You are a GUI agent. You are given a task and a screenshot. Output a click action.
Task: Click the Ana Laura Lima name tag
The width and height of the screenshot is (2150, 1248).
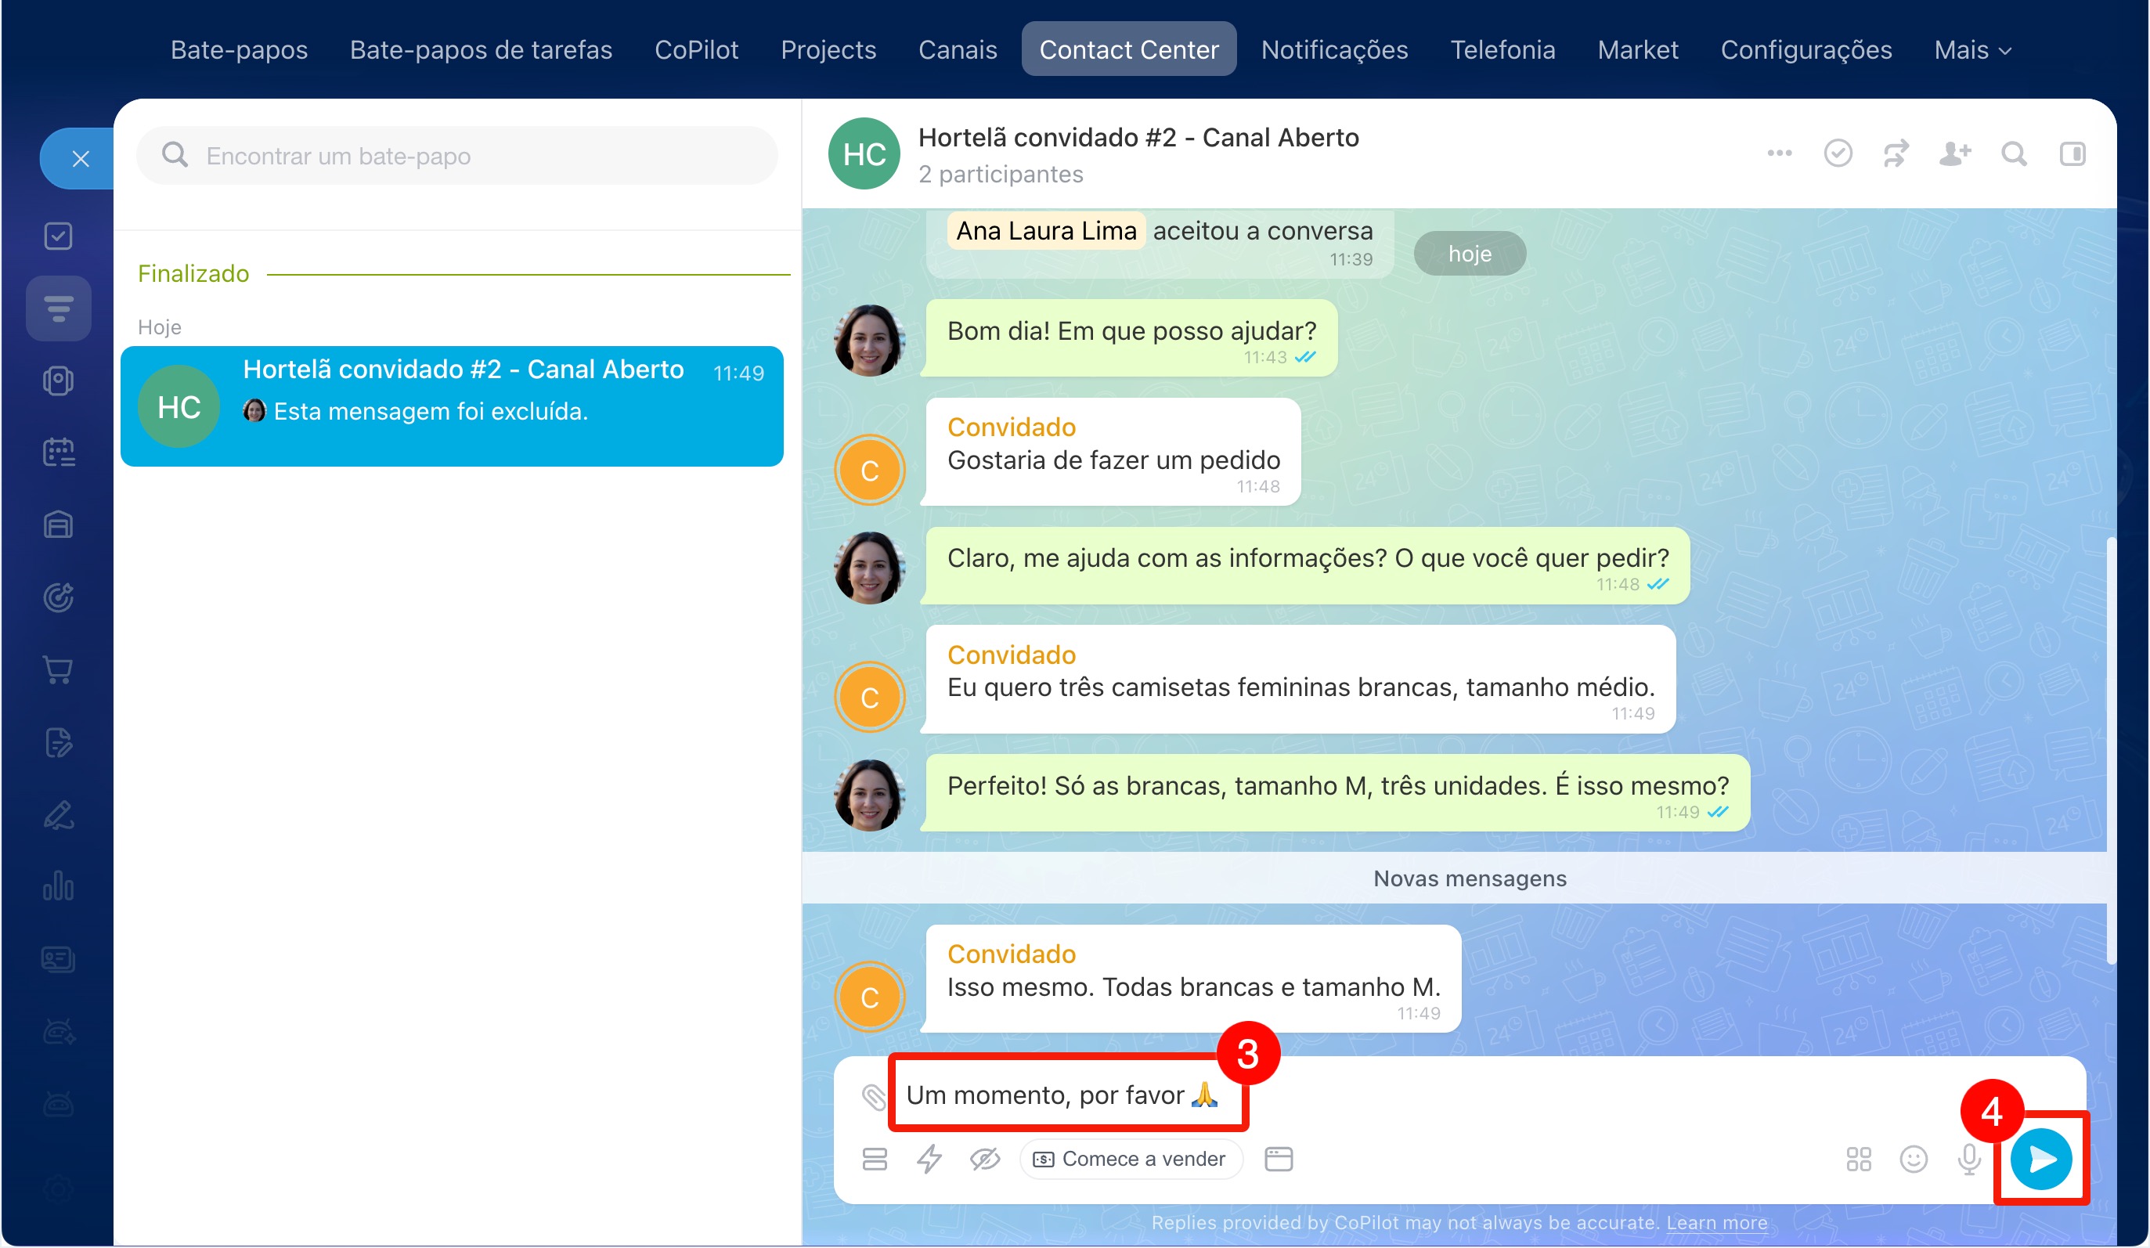(1046, 230)
